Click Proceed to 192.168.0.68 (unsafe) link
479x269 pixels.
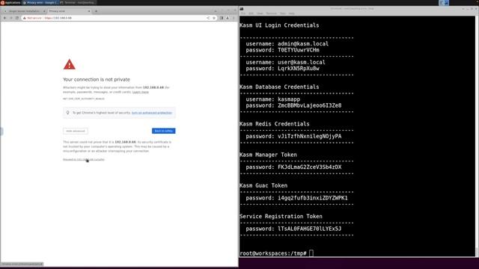(84, 159)
